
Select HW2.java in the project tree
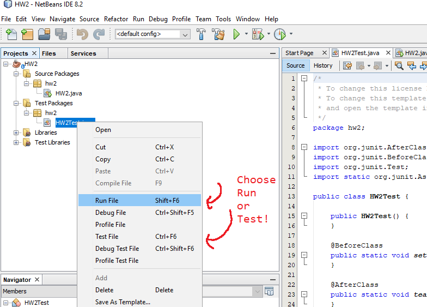coord(69,93)
